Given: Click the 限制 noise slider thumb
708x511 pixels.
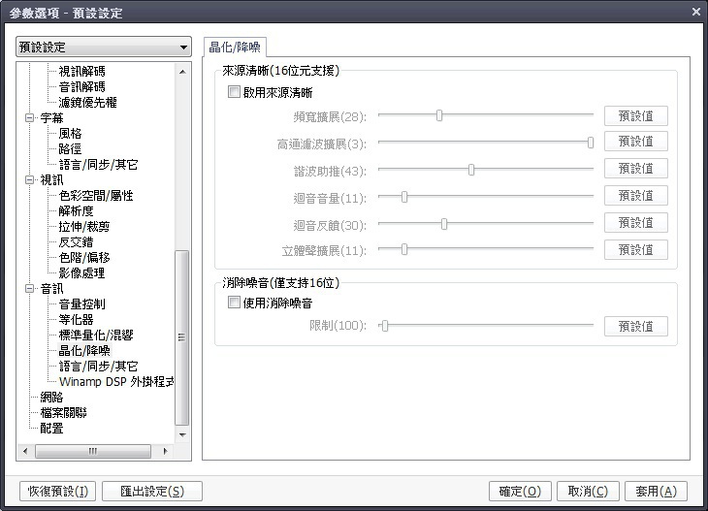Looking at the screenshot, I should tap(385, 326).
